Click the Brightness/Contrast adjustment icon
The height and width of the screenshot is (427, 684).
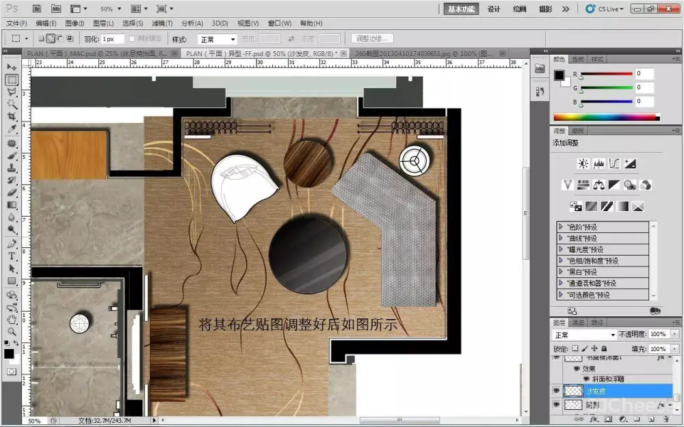click(583, 164)
